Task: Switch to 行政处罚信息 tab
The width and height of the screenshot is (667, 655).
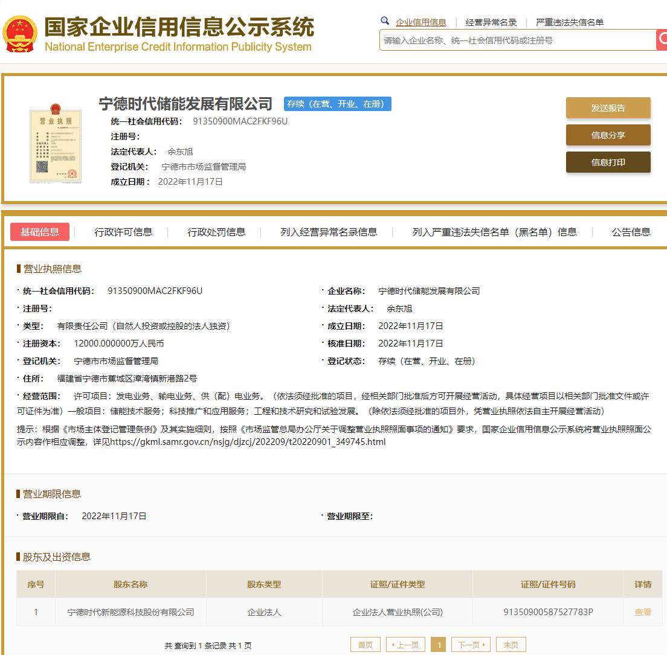Action: point(216,232)
